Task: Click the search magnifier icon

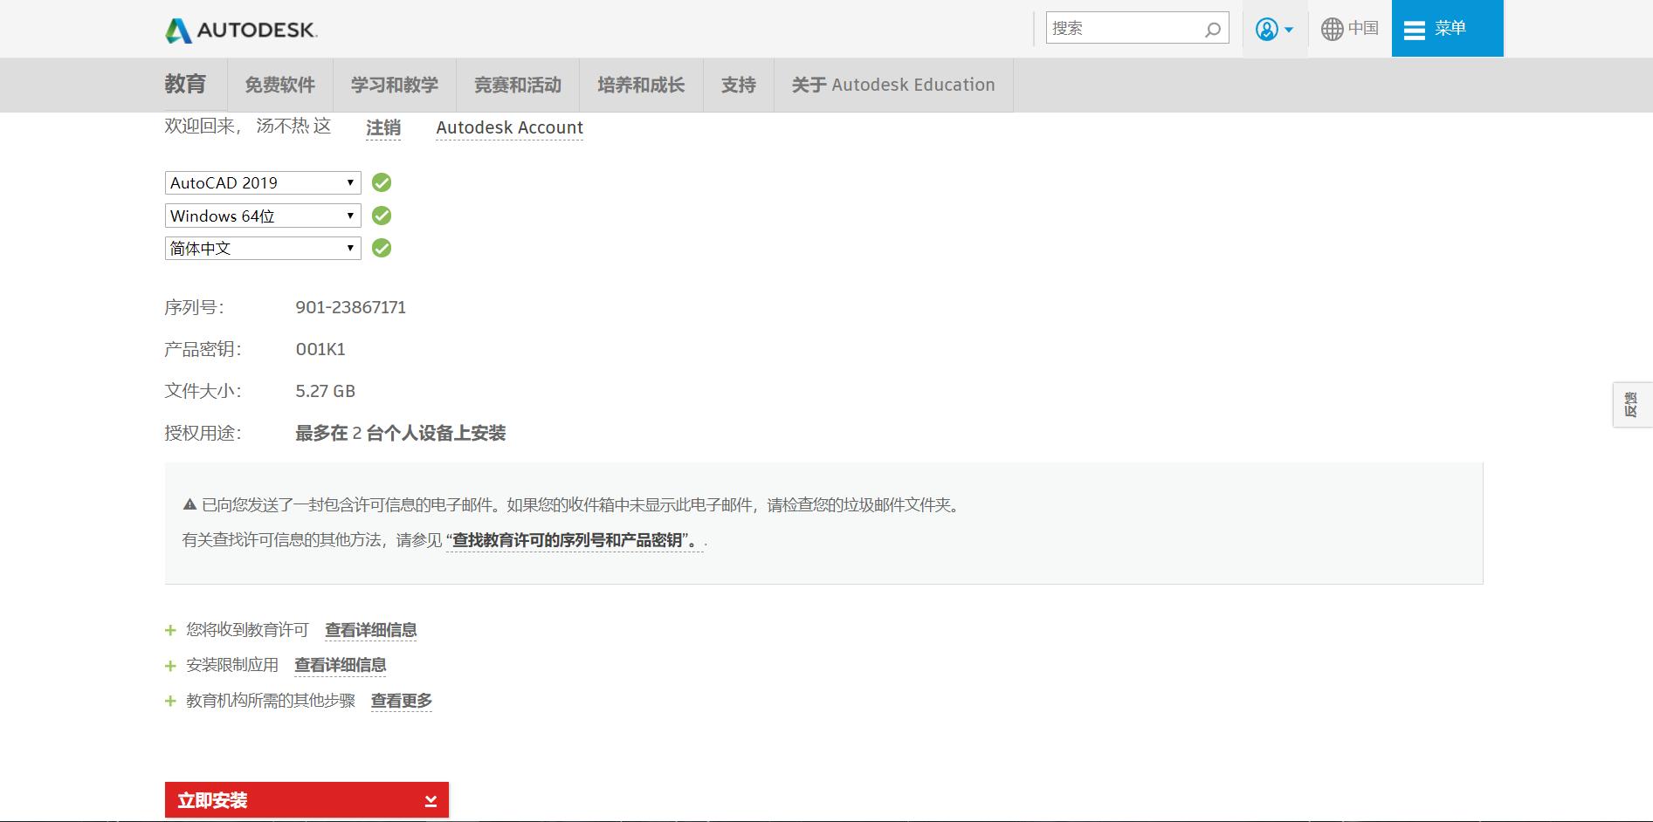Action: coord(1213,29)
